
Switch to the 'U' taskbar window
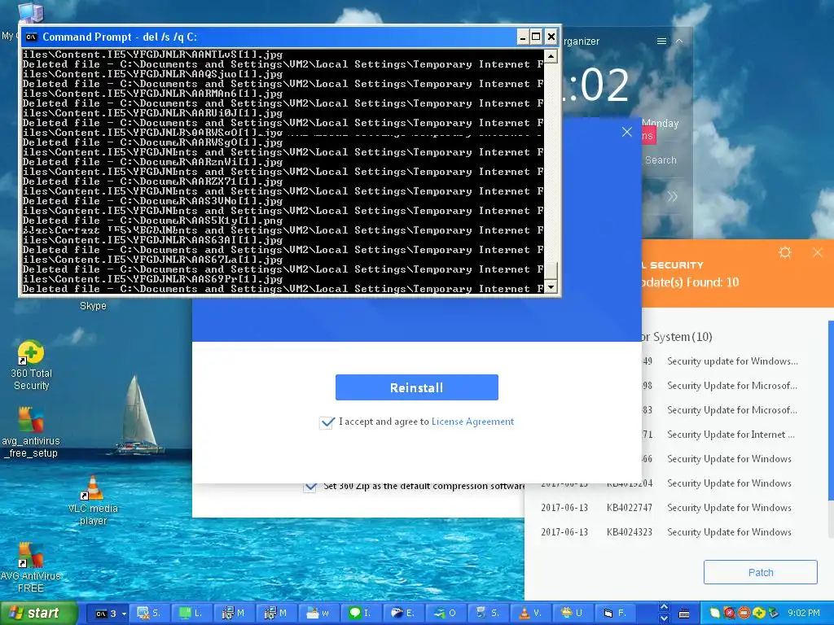[573, 614]
